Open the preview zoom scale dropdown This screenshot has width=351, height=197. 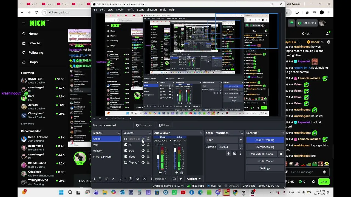(131, 118)
